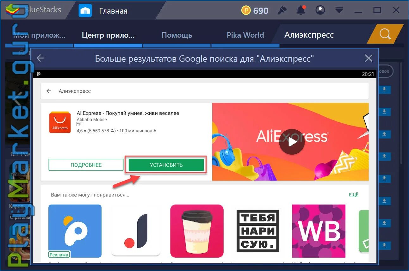Open the account profile icon

point(320,10)
